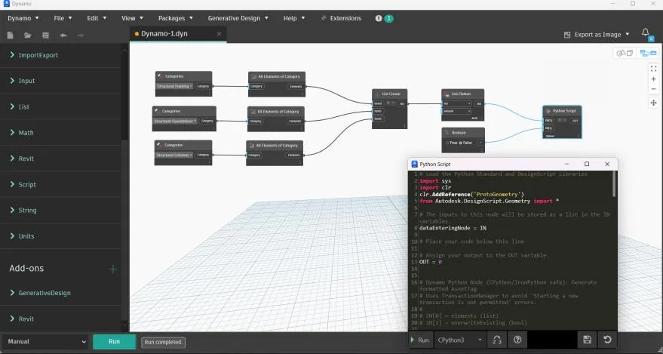663x354 pixels.
Task: Open the notifications bell
Action: tap(645, 32)
